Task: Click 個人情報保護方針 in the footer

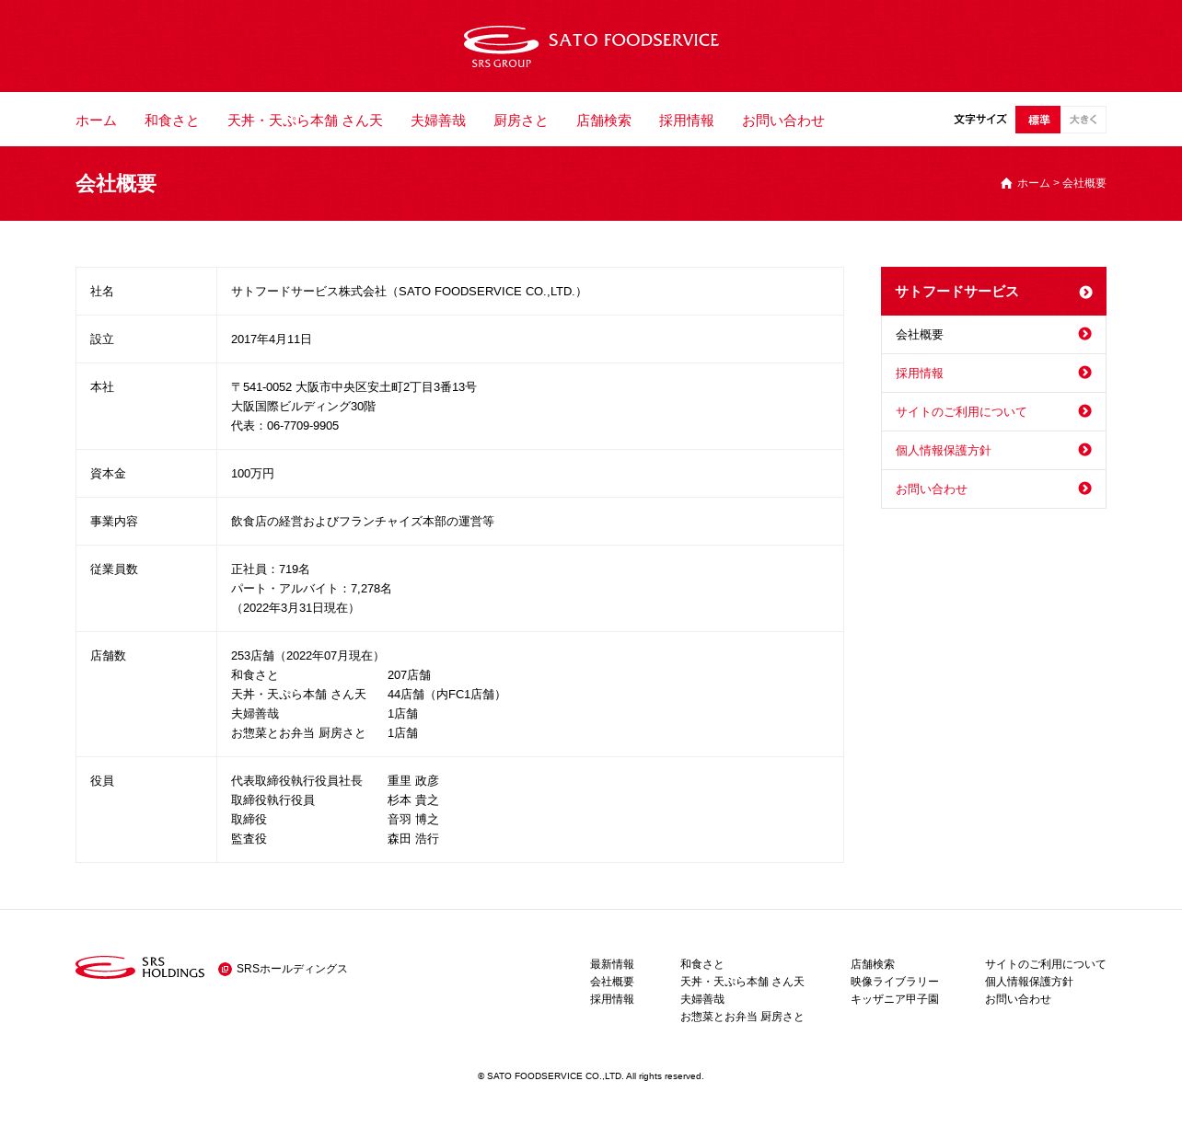Action: click(x=1029, y=982)
